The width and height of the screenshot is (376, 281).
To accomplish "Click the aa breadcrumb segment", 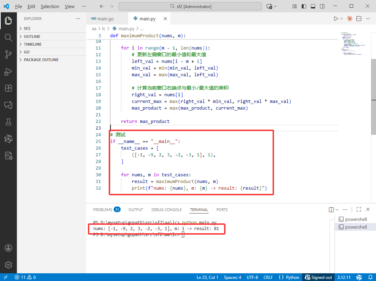I will [x=94, y=29].
